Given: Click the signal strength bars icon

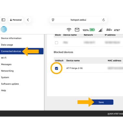Looking at the screenshot, I should pyautogui.click(x=100, y=30).
